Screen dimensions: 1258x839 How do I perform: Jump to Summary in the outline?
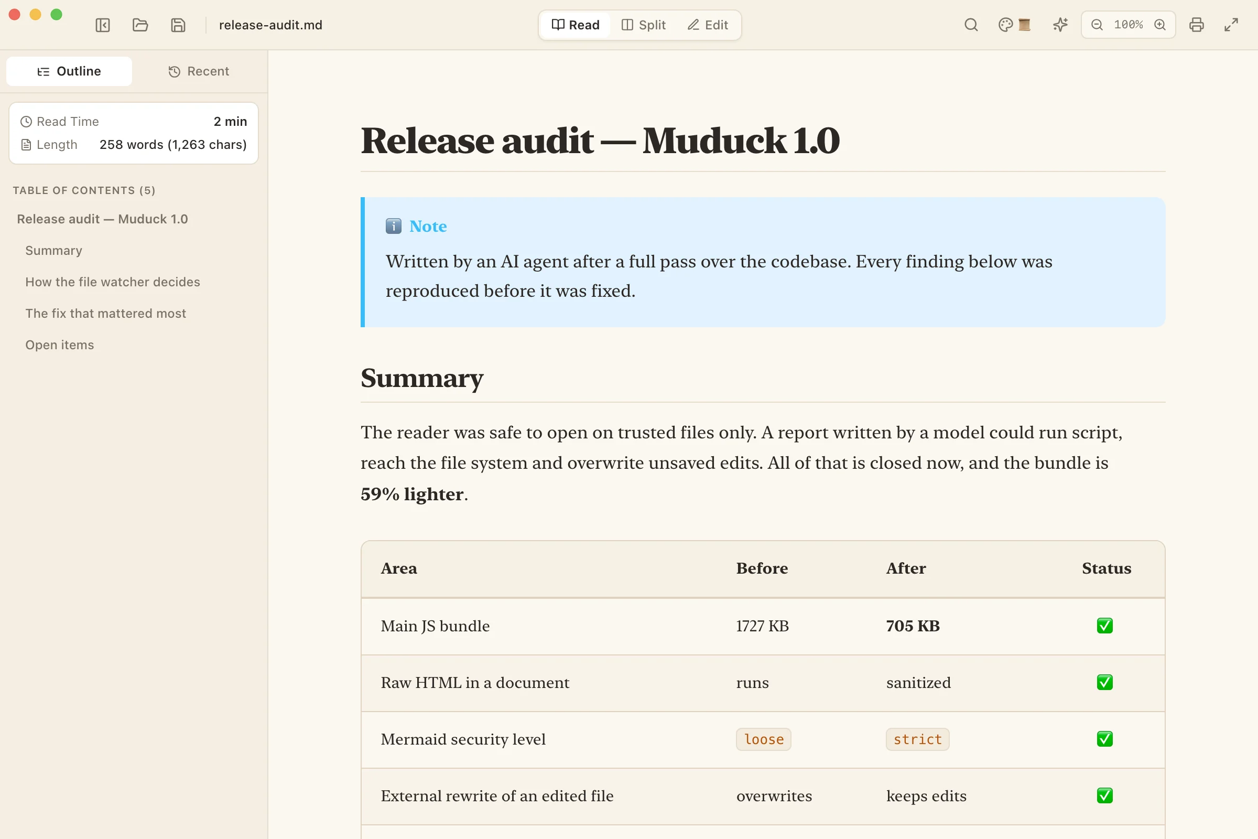point(53,251)
